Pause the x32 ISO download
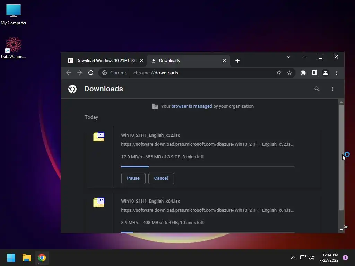 point(133,178)
